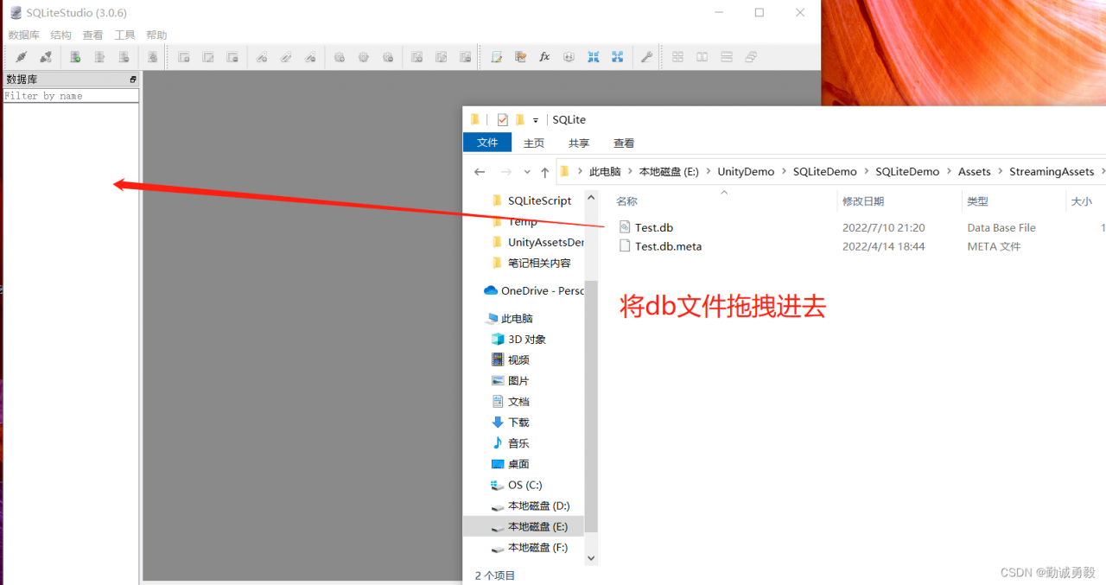Click the Filter by name field

pos(71,96)
